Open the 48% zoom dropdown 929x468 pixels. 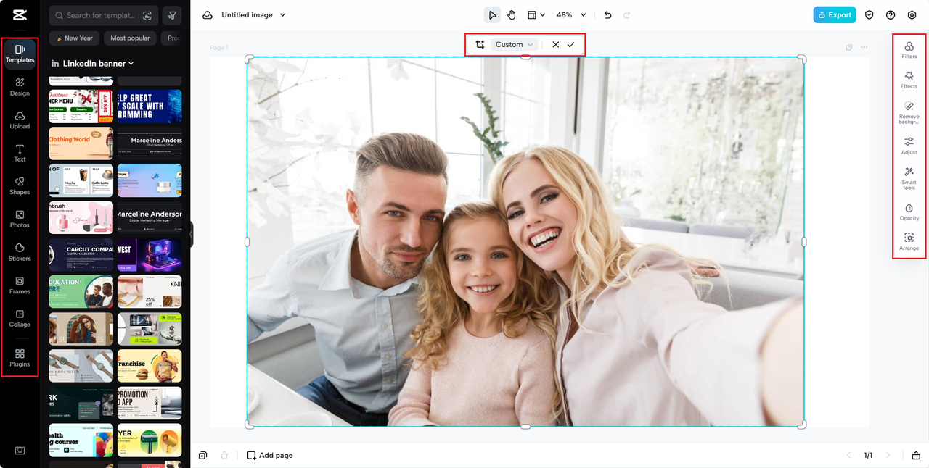571,15
